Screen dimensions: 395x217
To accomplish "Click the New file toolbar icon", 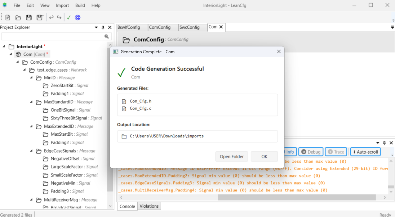I will pos(8,17).
